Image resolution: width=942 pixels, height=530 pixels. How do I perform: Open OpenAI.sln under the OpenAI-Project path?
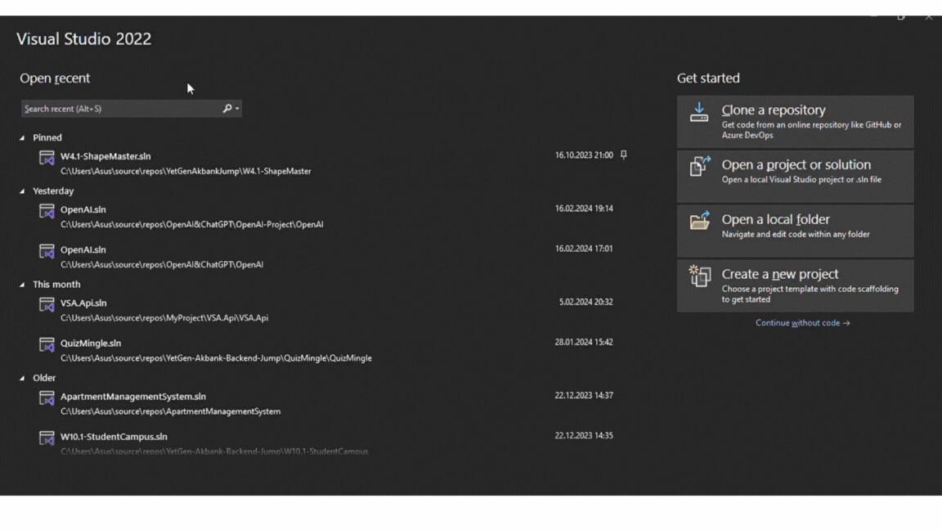point(83,209)
